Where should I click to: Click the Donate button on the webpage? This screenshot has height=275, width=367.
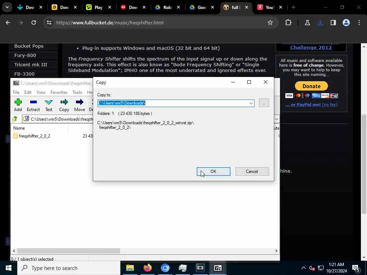311,86
